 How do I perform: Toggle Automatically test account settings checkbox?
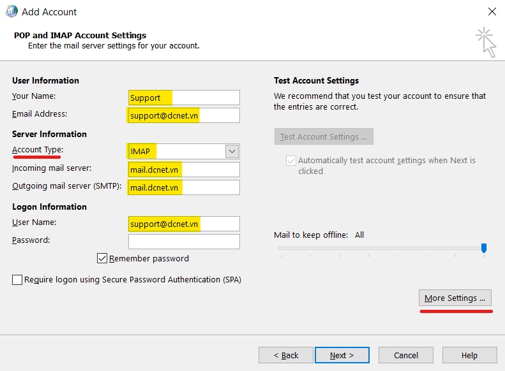click(x=291, y=161)
